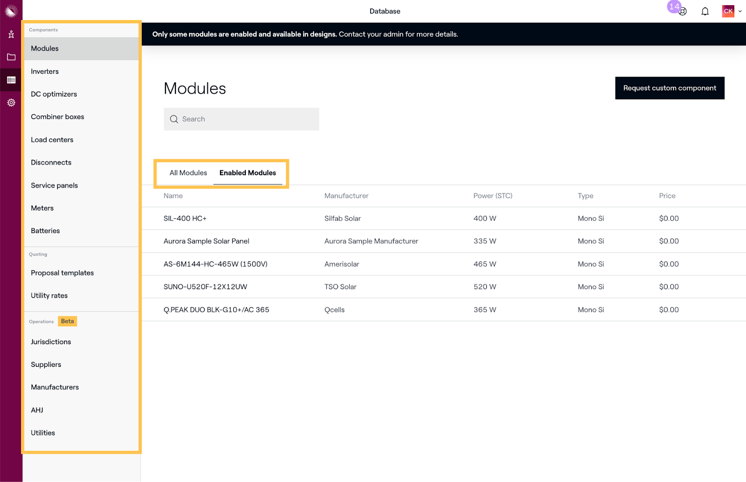Click the Request custom component button
This screenshot has height=482, width=746.
pyautogui.click(x=670, y=88)
